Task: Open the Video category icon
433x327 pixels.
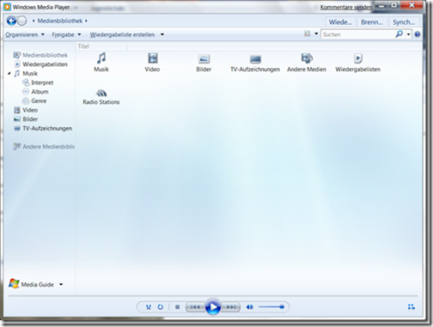Action: (152, 62)
